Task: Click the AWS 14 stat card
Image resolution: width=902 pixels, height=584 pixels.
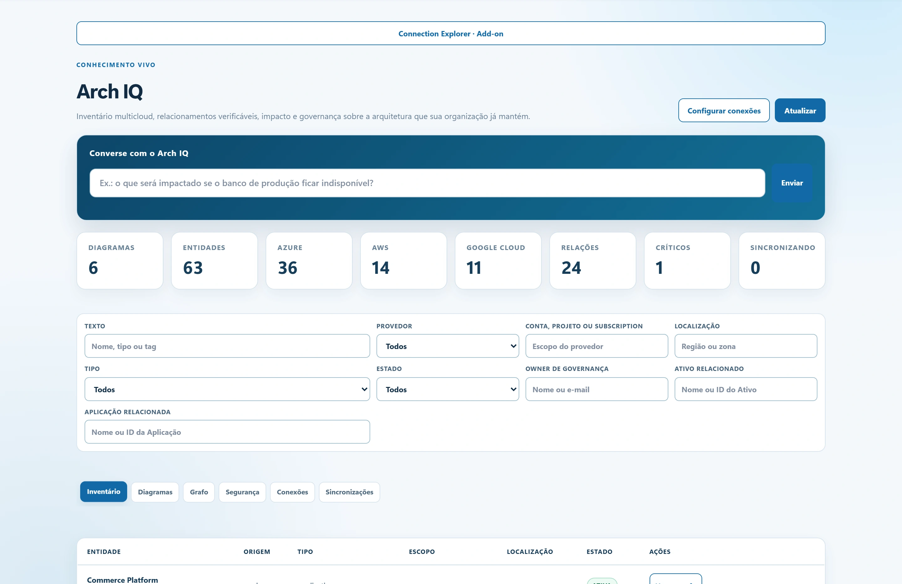Action: (x=404, y=261)
